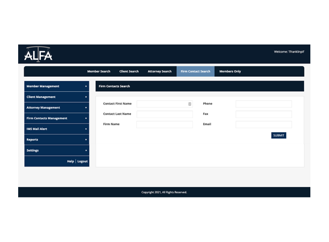
Task: Click the Help link
Action: click(x=70, y=161)
